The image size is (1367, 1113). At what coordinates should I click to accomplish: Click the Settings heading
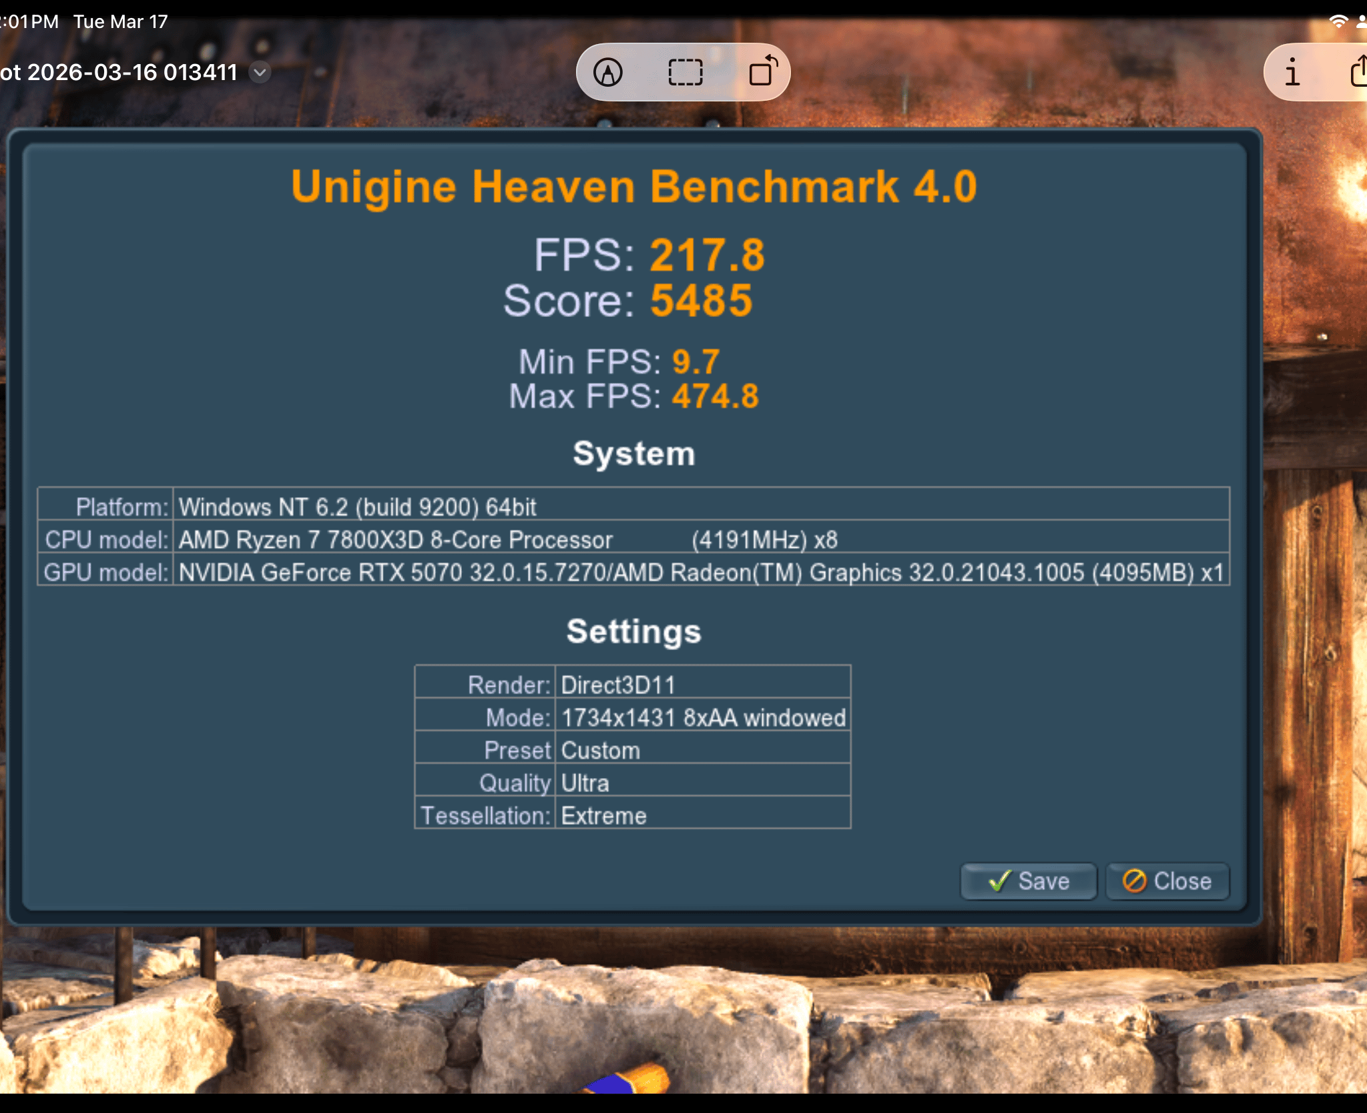pos(634,632)
